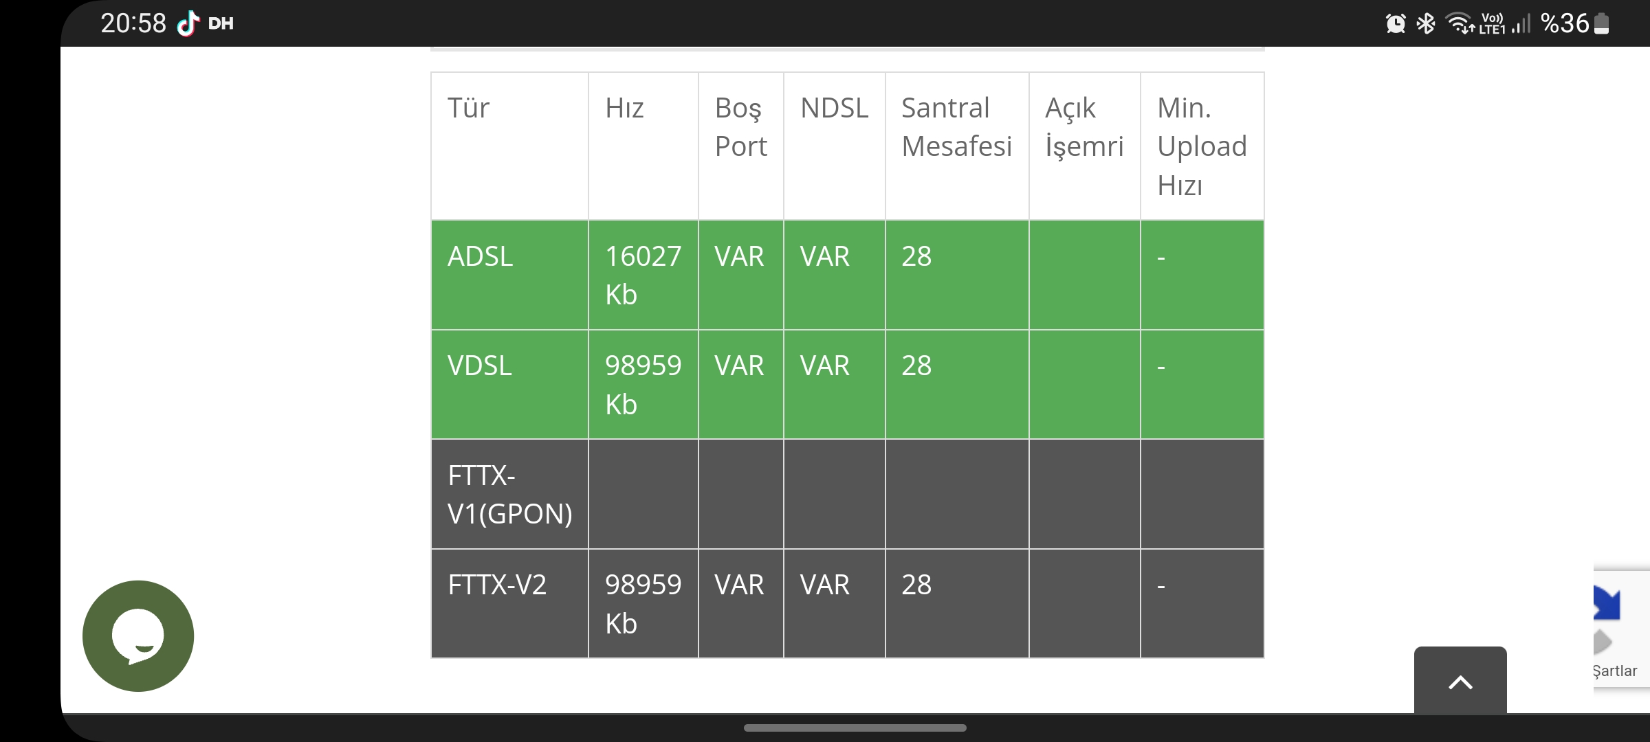Tap the DH notification icon
Viewport: 1650px width, 742px height.
[x=221, y=24]
